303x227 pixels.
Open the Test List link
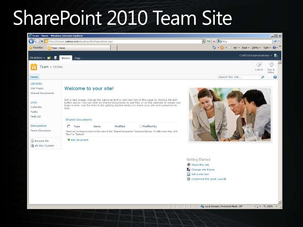36,117
